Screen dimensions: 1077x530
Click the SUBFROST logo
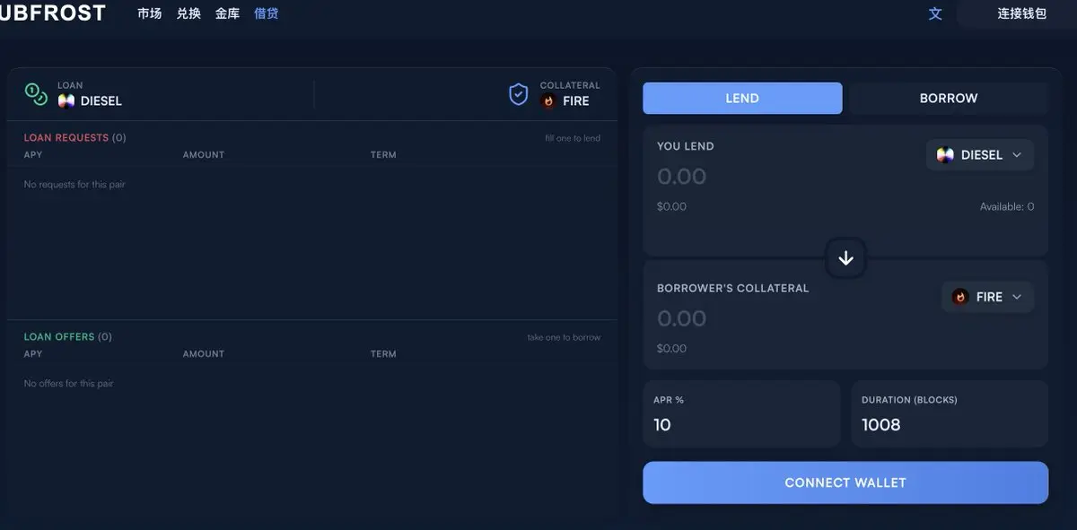(53, 13)
